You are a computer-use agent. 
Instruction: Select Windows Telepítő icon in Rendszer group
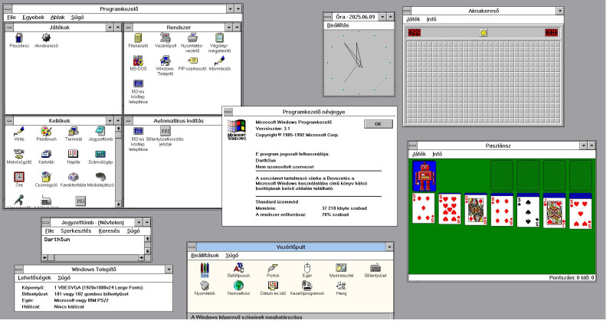coord(166,61)
